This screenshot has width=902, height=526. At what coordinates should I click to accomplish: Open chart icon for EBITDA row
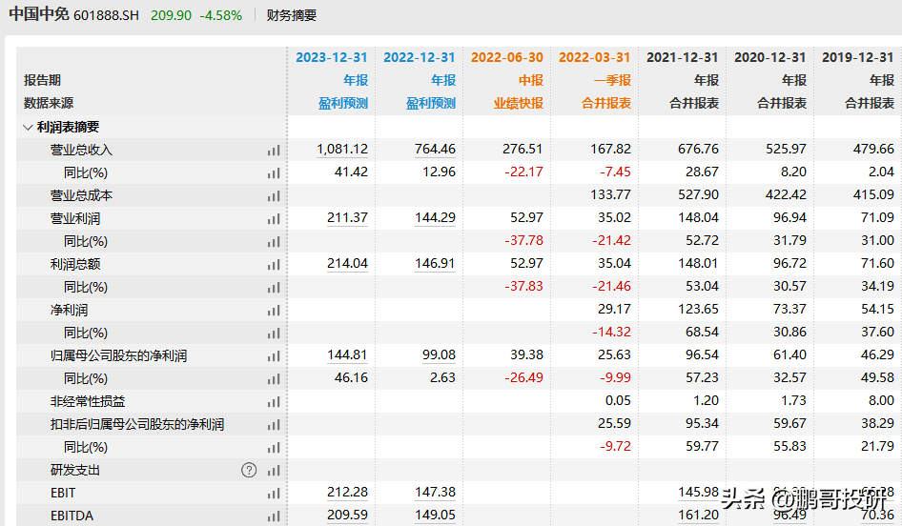[274, 516]
